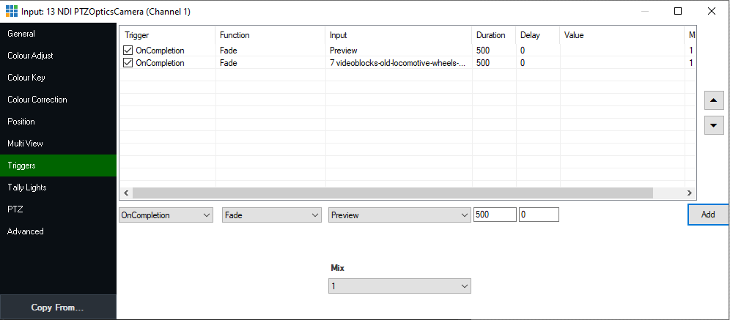Click the horizontal scrollbar thumb of trigger list
Image resolution: width=730 pixels, height=320 pixels.
pos(392,193)
